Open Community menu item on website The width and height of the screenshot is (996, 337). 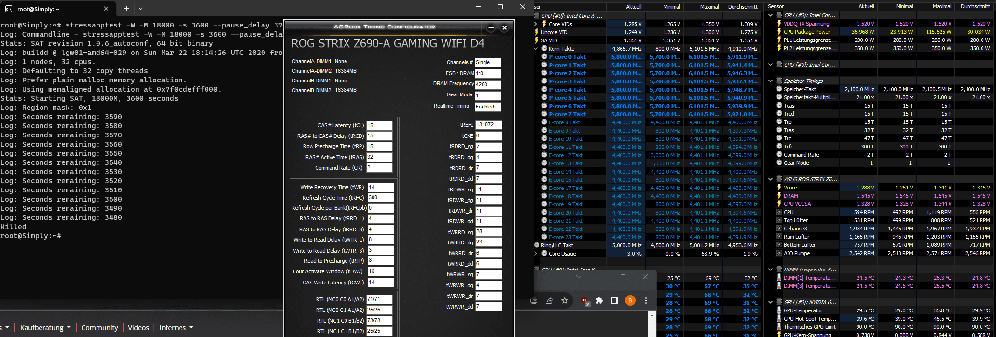[x=99, y=328]
